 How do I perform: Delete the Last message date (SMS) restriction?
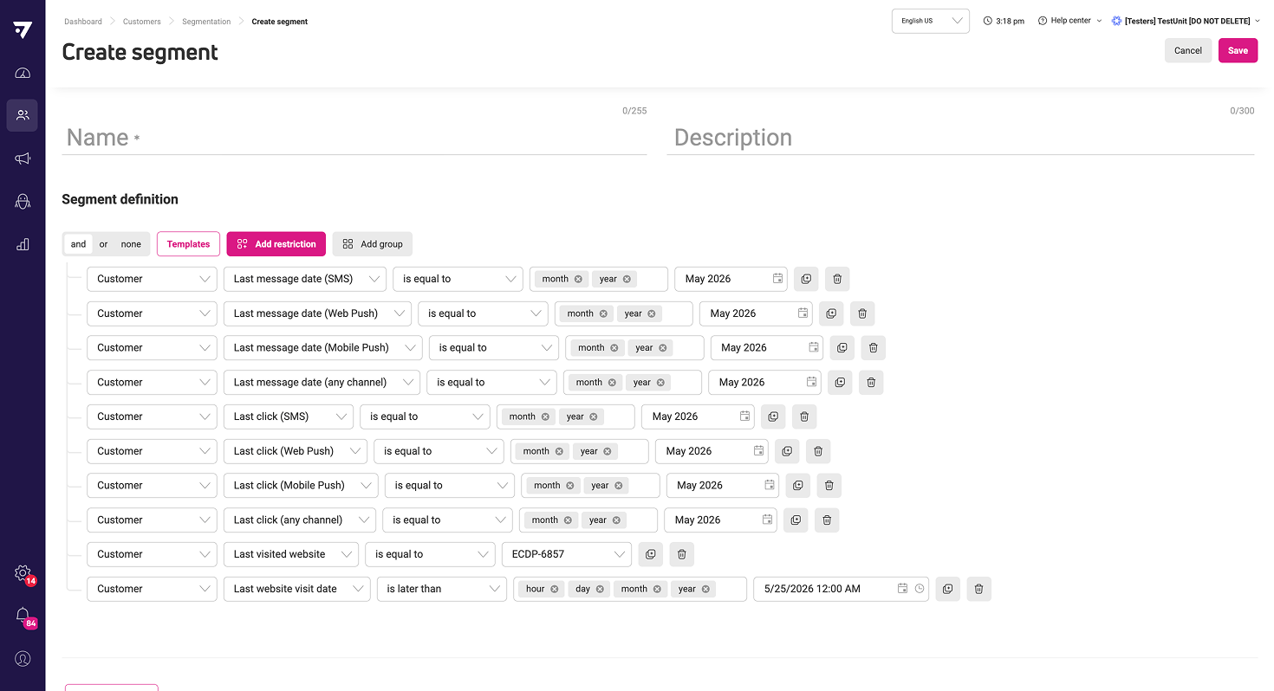click(x=837, y=279)
